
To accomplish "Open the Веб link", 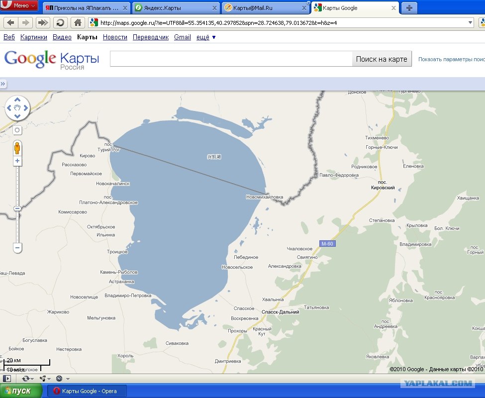I will click(9, 37).
